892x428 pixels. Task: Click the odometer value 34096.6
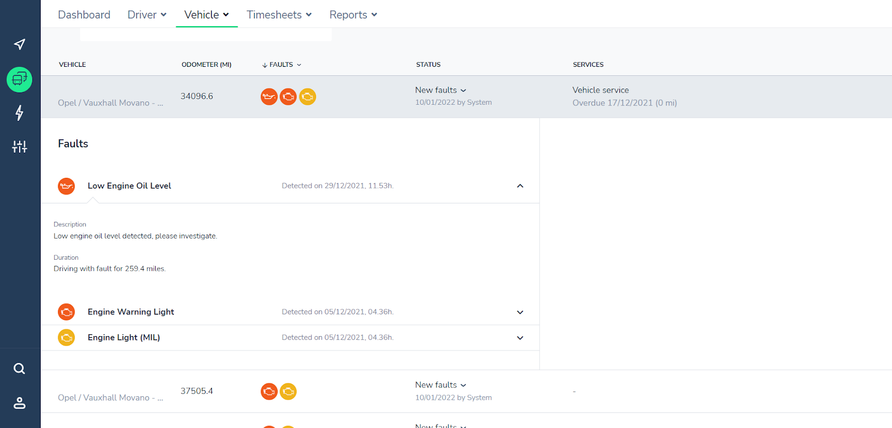pyautogui.click(x=197, y=96)
